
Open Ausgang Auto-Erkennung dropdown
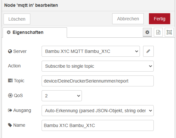click(98, 111)
